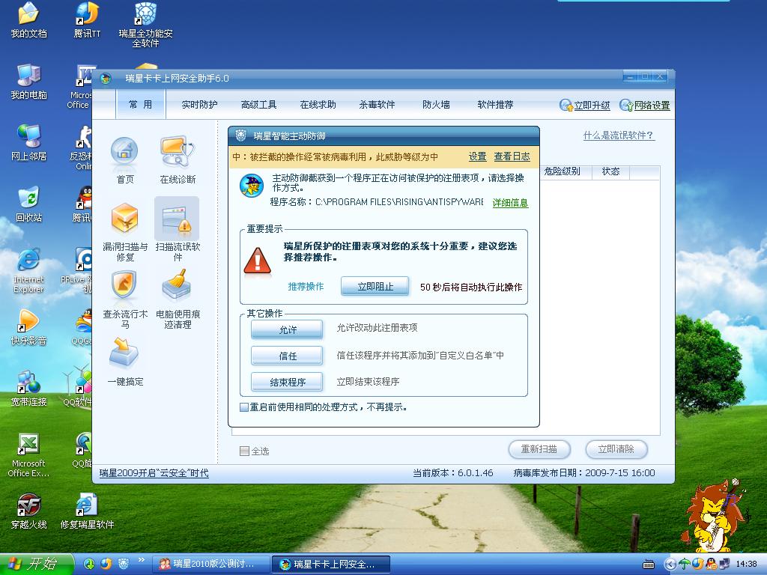The image size is (767, 575).
Task: Click the 立即升级 link
Action: [585, 105]
